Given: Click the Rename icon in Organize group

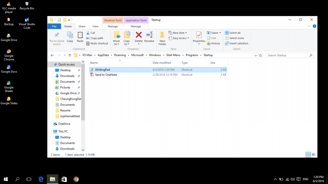Looking at the screenshot, I should click(149, 35).
